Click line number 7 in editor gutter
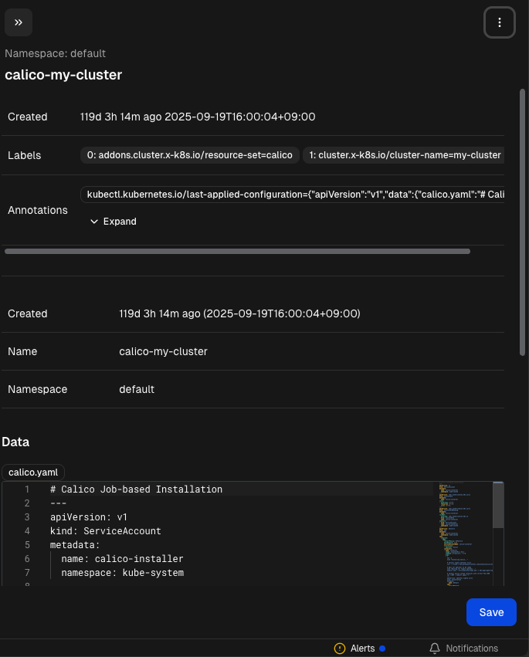This screenshot has height=657, width=529. coord(27,572)
